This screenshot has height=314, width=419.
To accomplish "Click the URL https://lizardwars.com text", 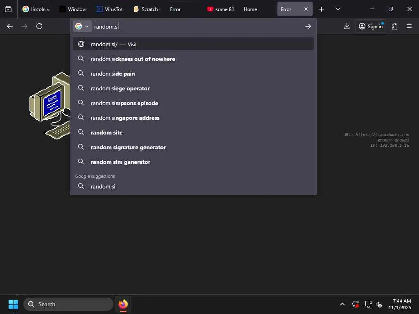I will point(376,135).
